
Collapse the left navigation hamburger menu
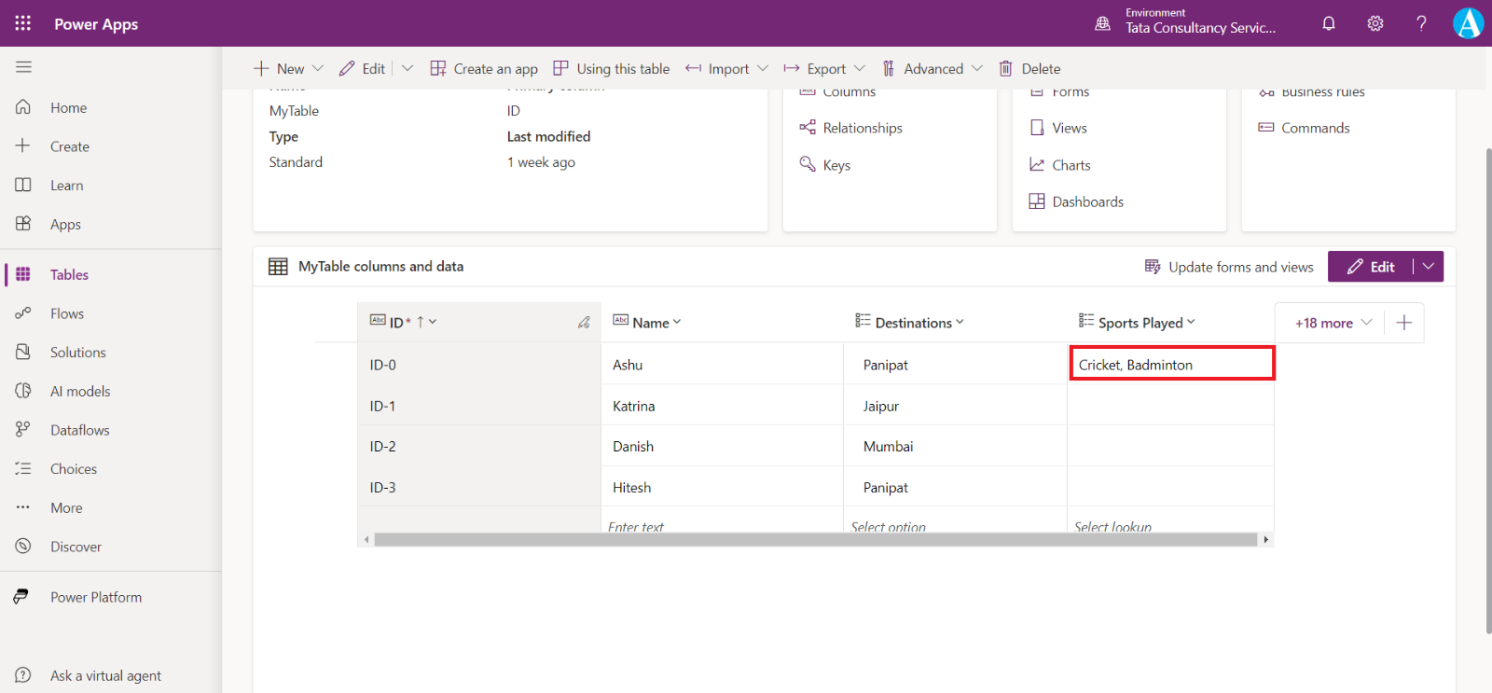tap(23, 67)
